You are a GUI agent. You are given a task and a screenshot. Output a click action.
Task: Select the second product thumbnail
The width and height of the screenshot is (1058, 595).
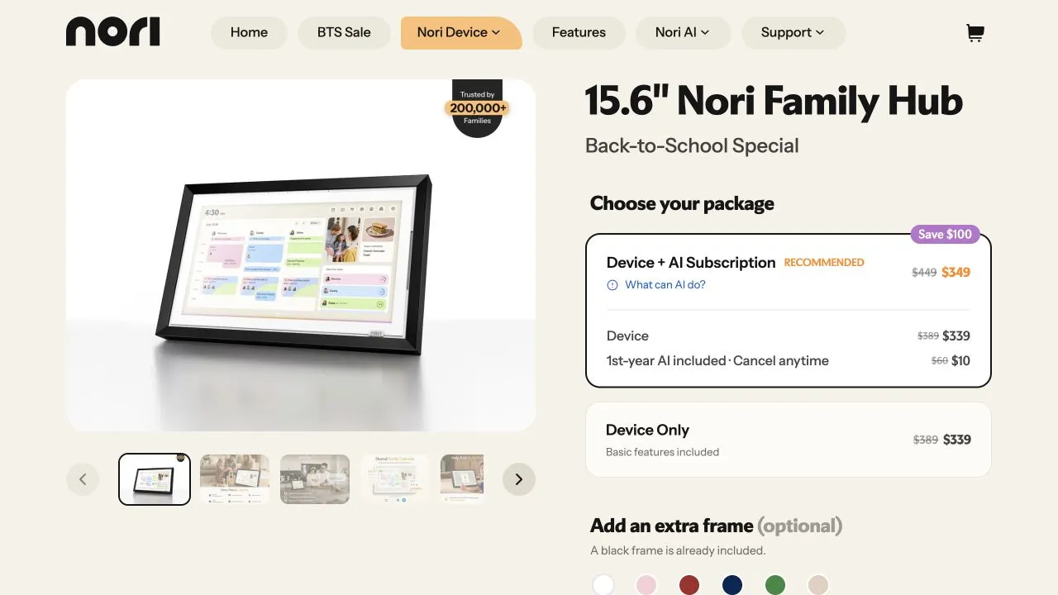coord(235,479)
